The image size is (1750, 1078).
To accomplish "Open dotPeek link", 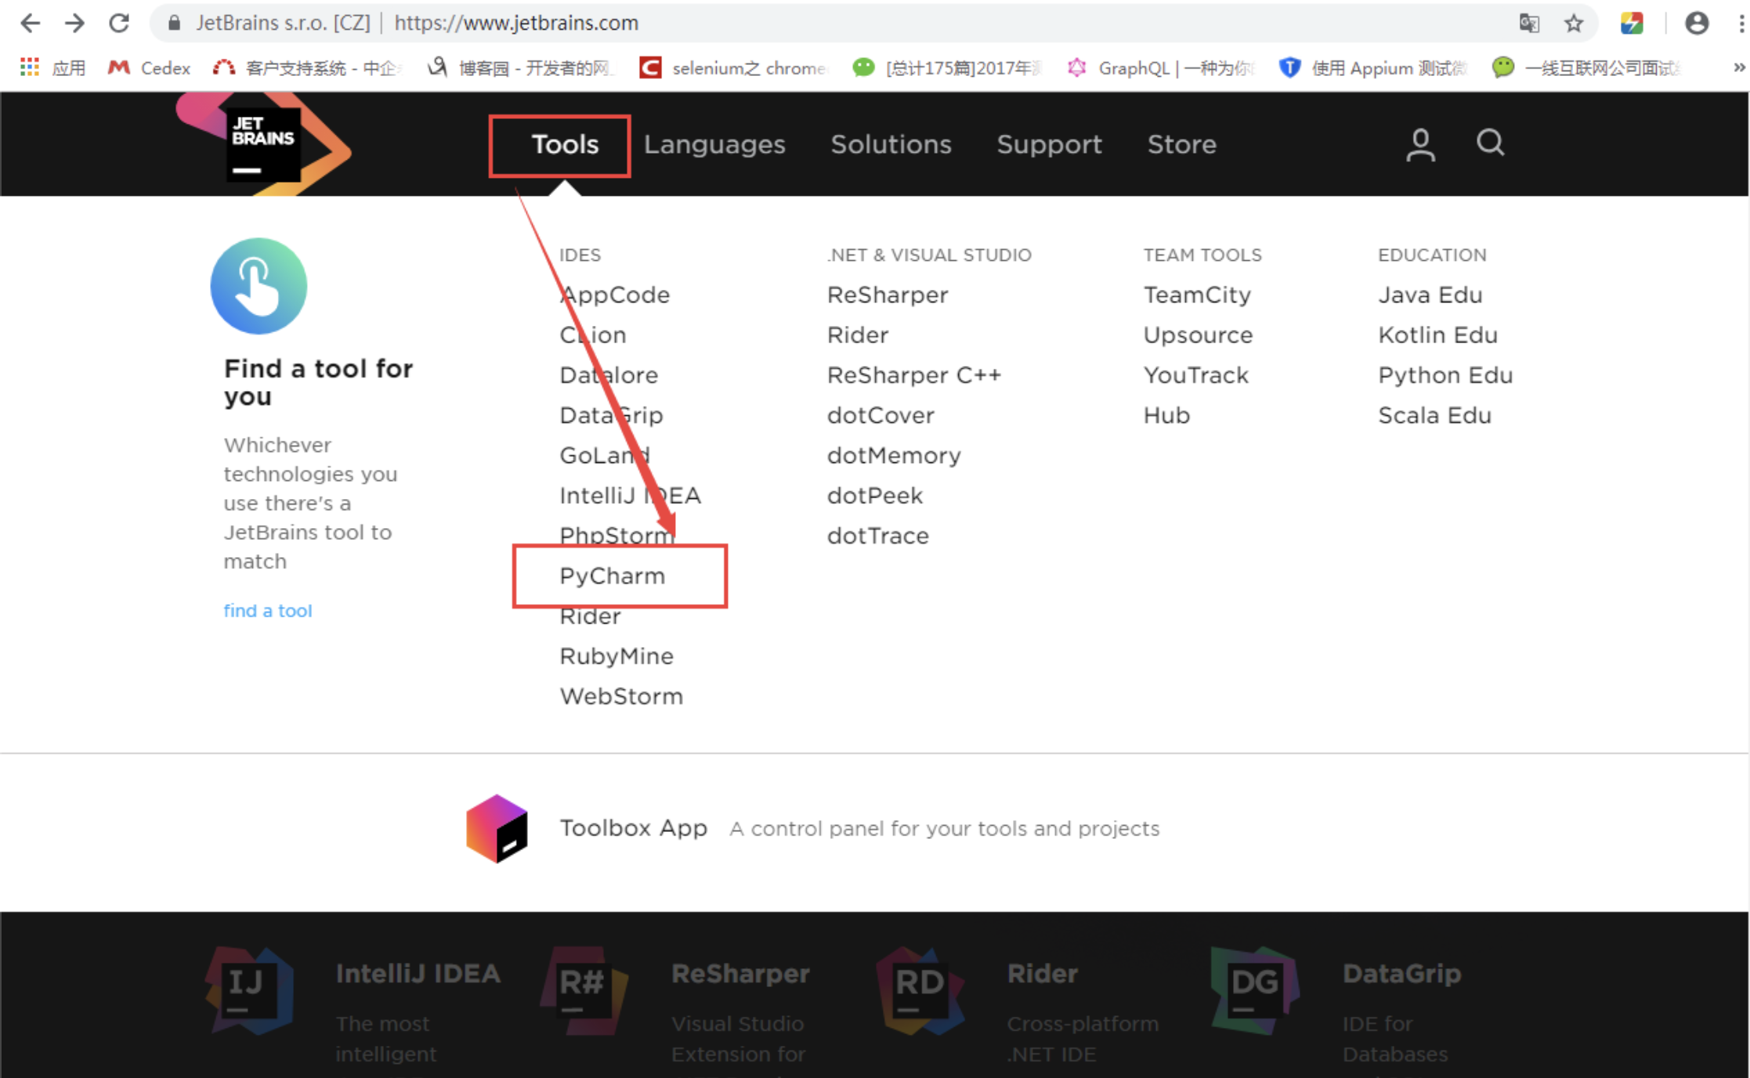I will 875,495.
